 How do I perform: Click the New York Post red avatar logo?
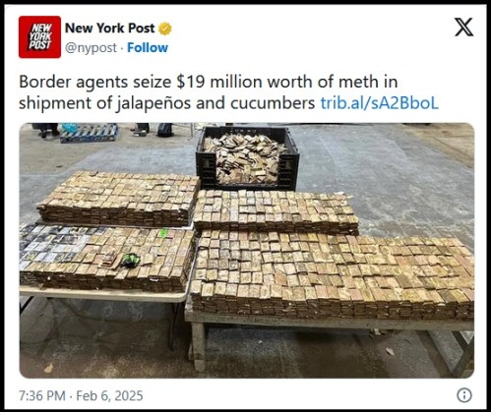tap(39, 37)
